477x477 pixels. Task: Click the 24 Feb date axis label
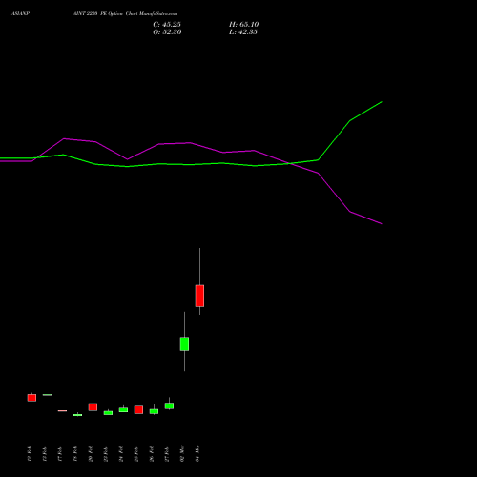pyautogui.click(x=121, y=454)
